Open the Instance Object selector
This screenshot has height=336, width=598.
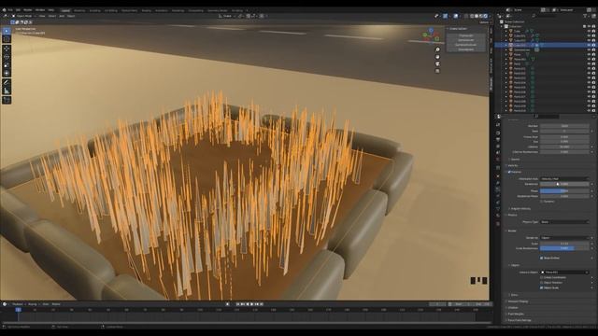[x=564, y=272]
